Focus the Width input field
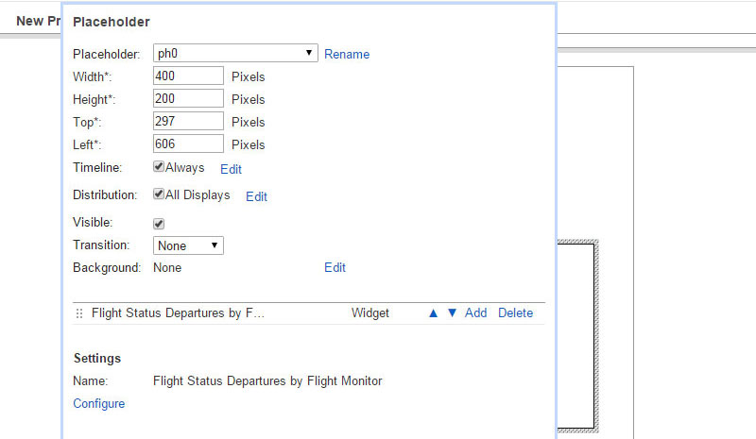The height and width of the screenshot is (439, 756). (x=188, y=76)
